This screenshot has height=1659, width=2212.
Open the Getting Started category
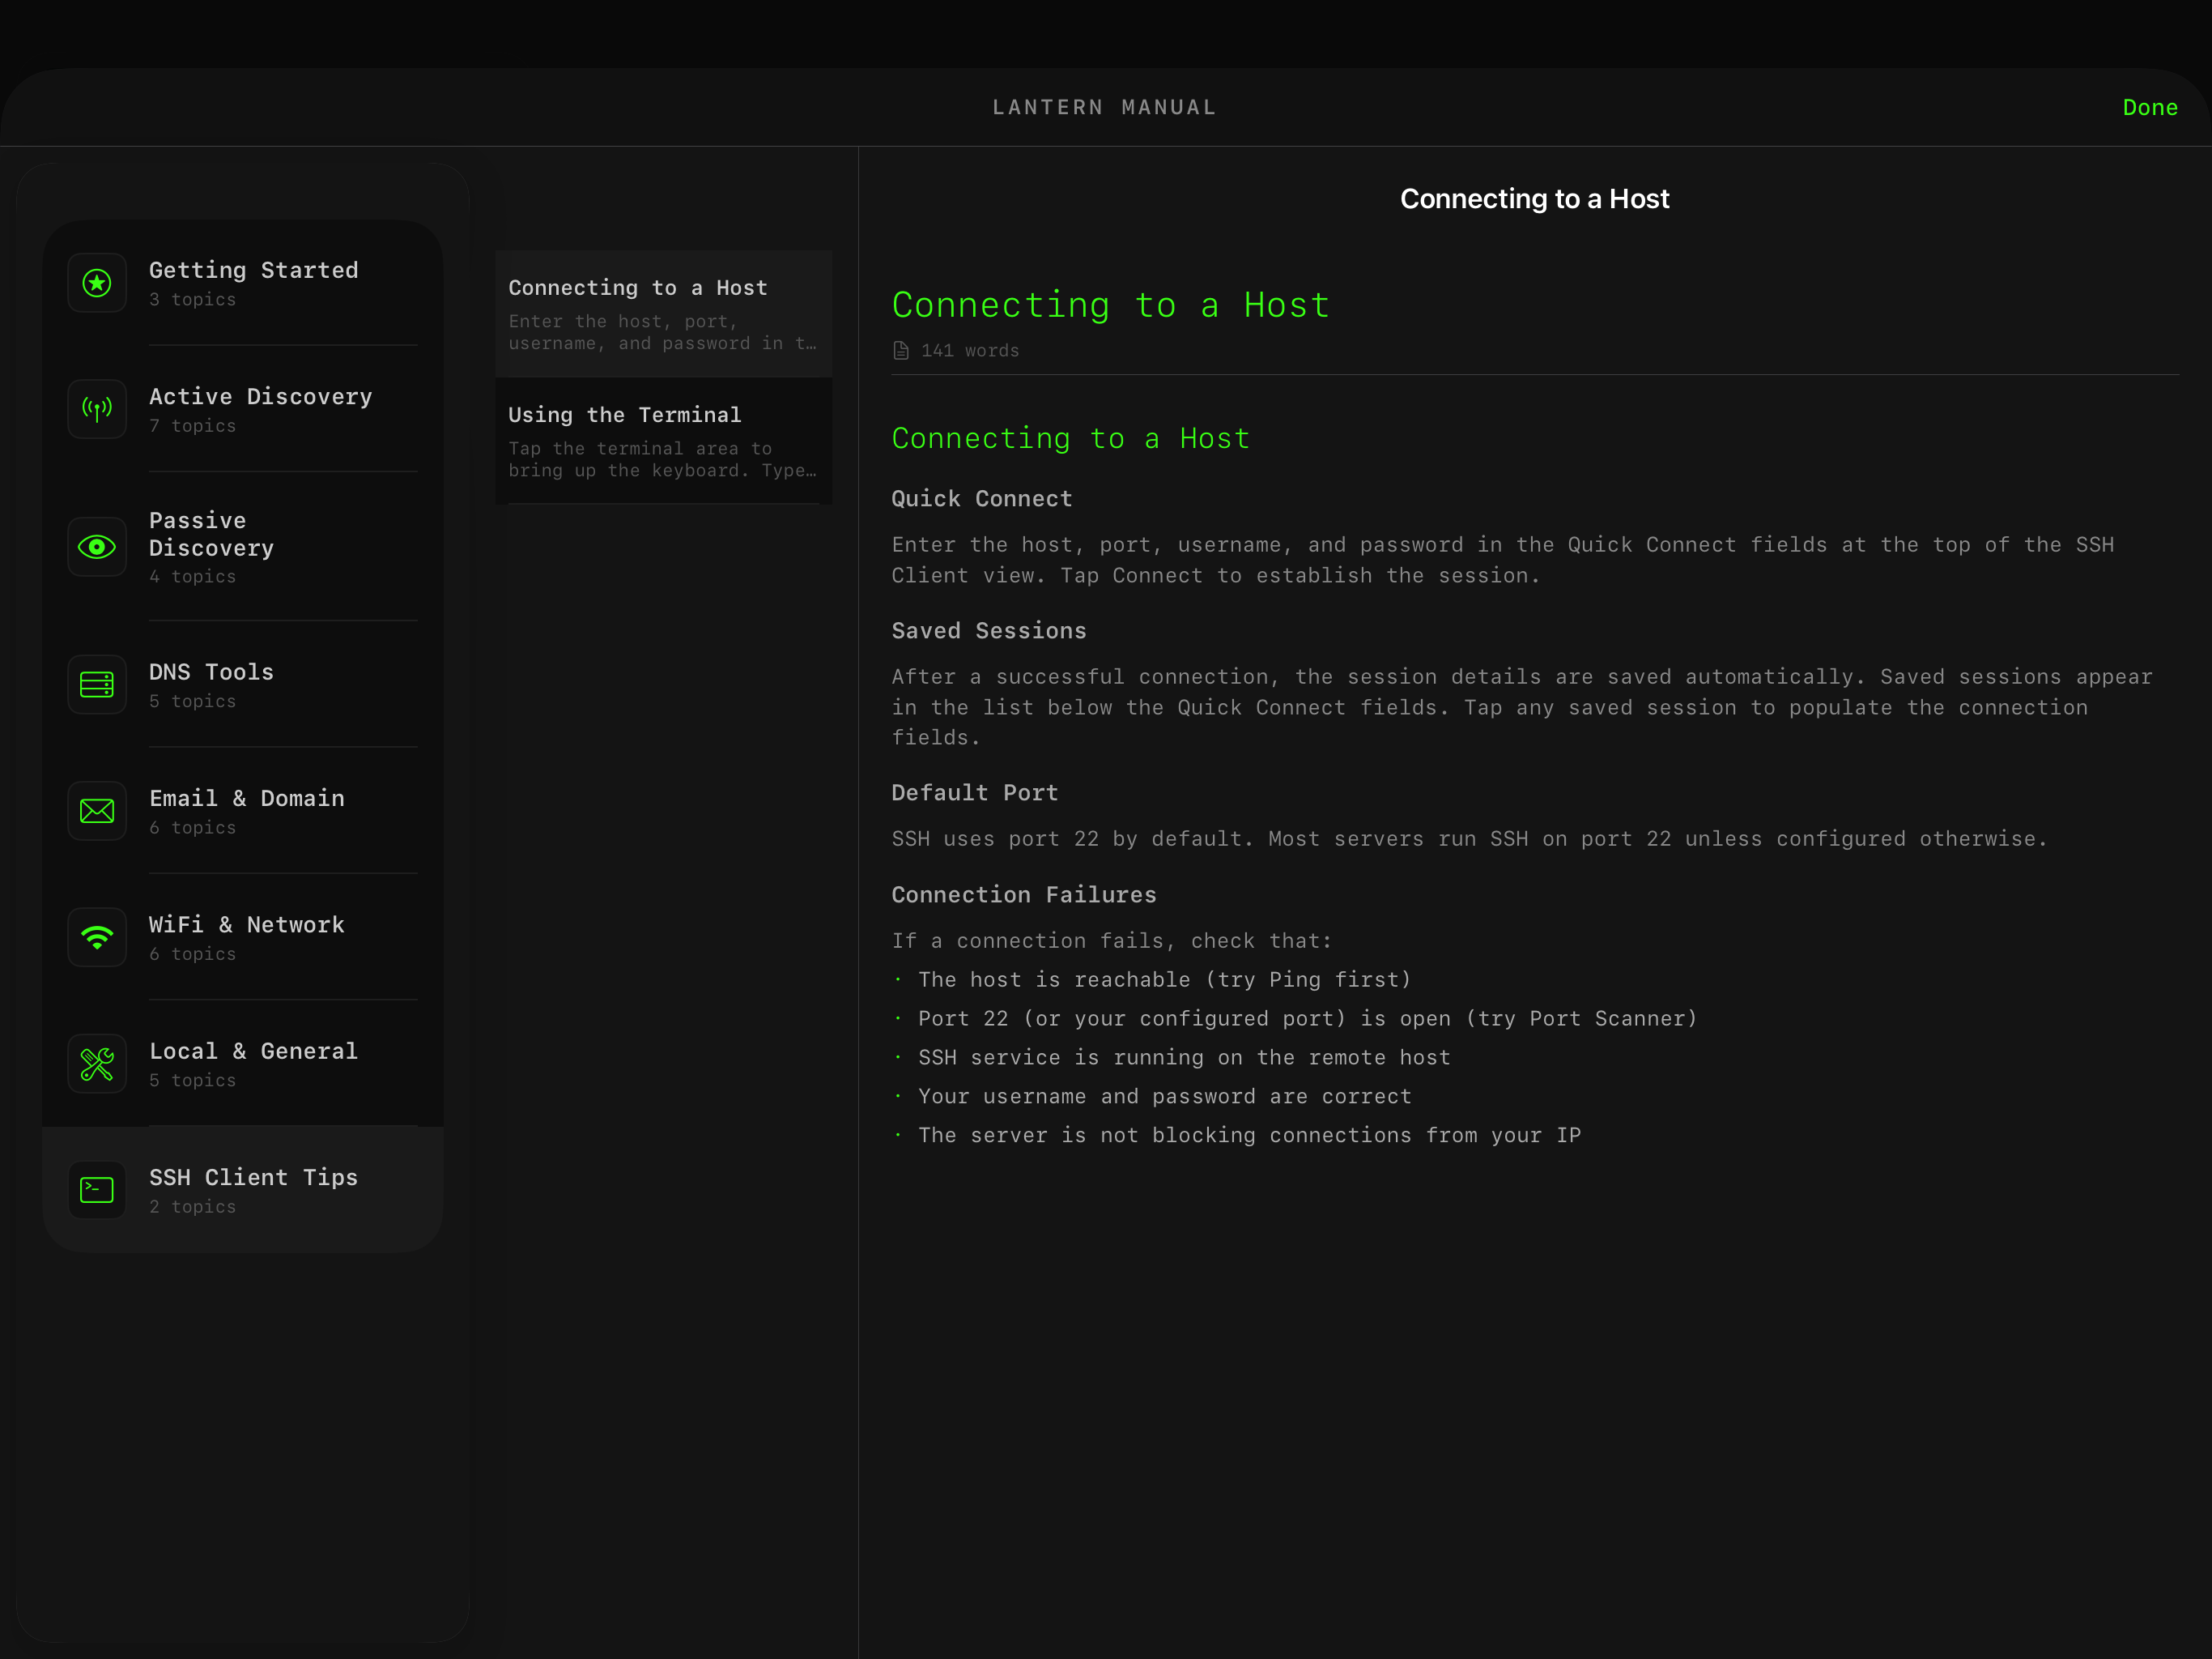tap(254, 271)
